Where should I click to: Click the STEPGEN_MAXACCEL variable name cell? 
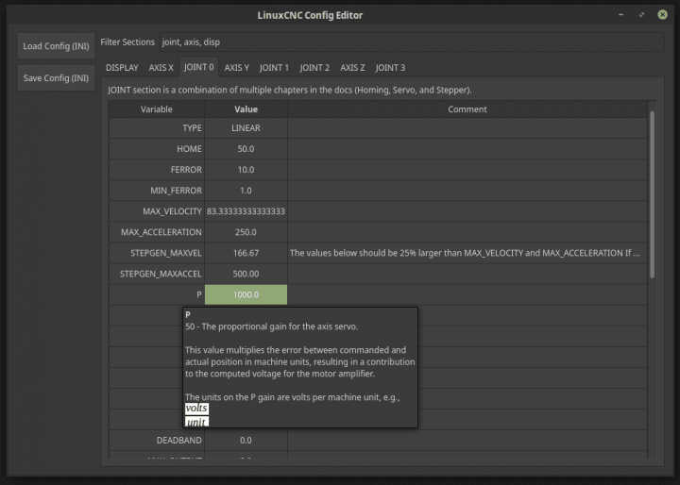point(157,274)
